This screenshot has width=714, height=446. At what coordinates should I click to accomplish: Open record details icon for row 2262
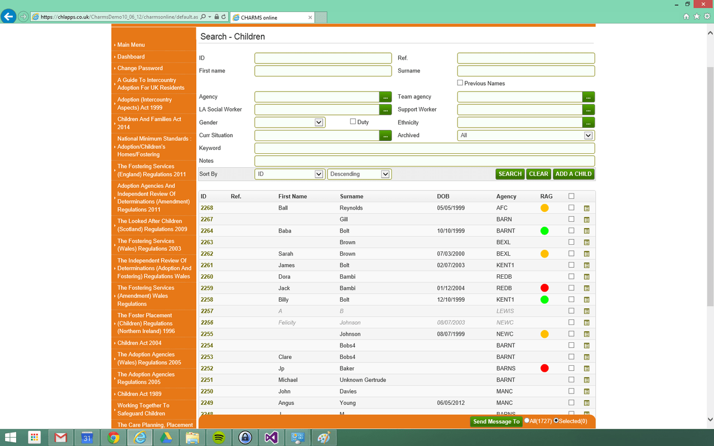tap(586, 254)
